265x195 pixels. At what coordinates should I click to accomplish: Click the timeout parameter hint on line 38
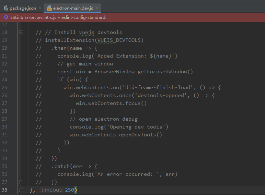tap(52, 190)
